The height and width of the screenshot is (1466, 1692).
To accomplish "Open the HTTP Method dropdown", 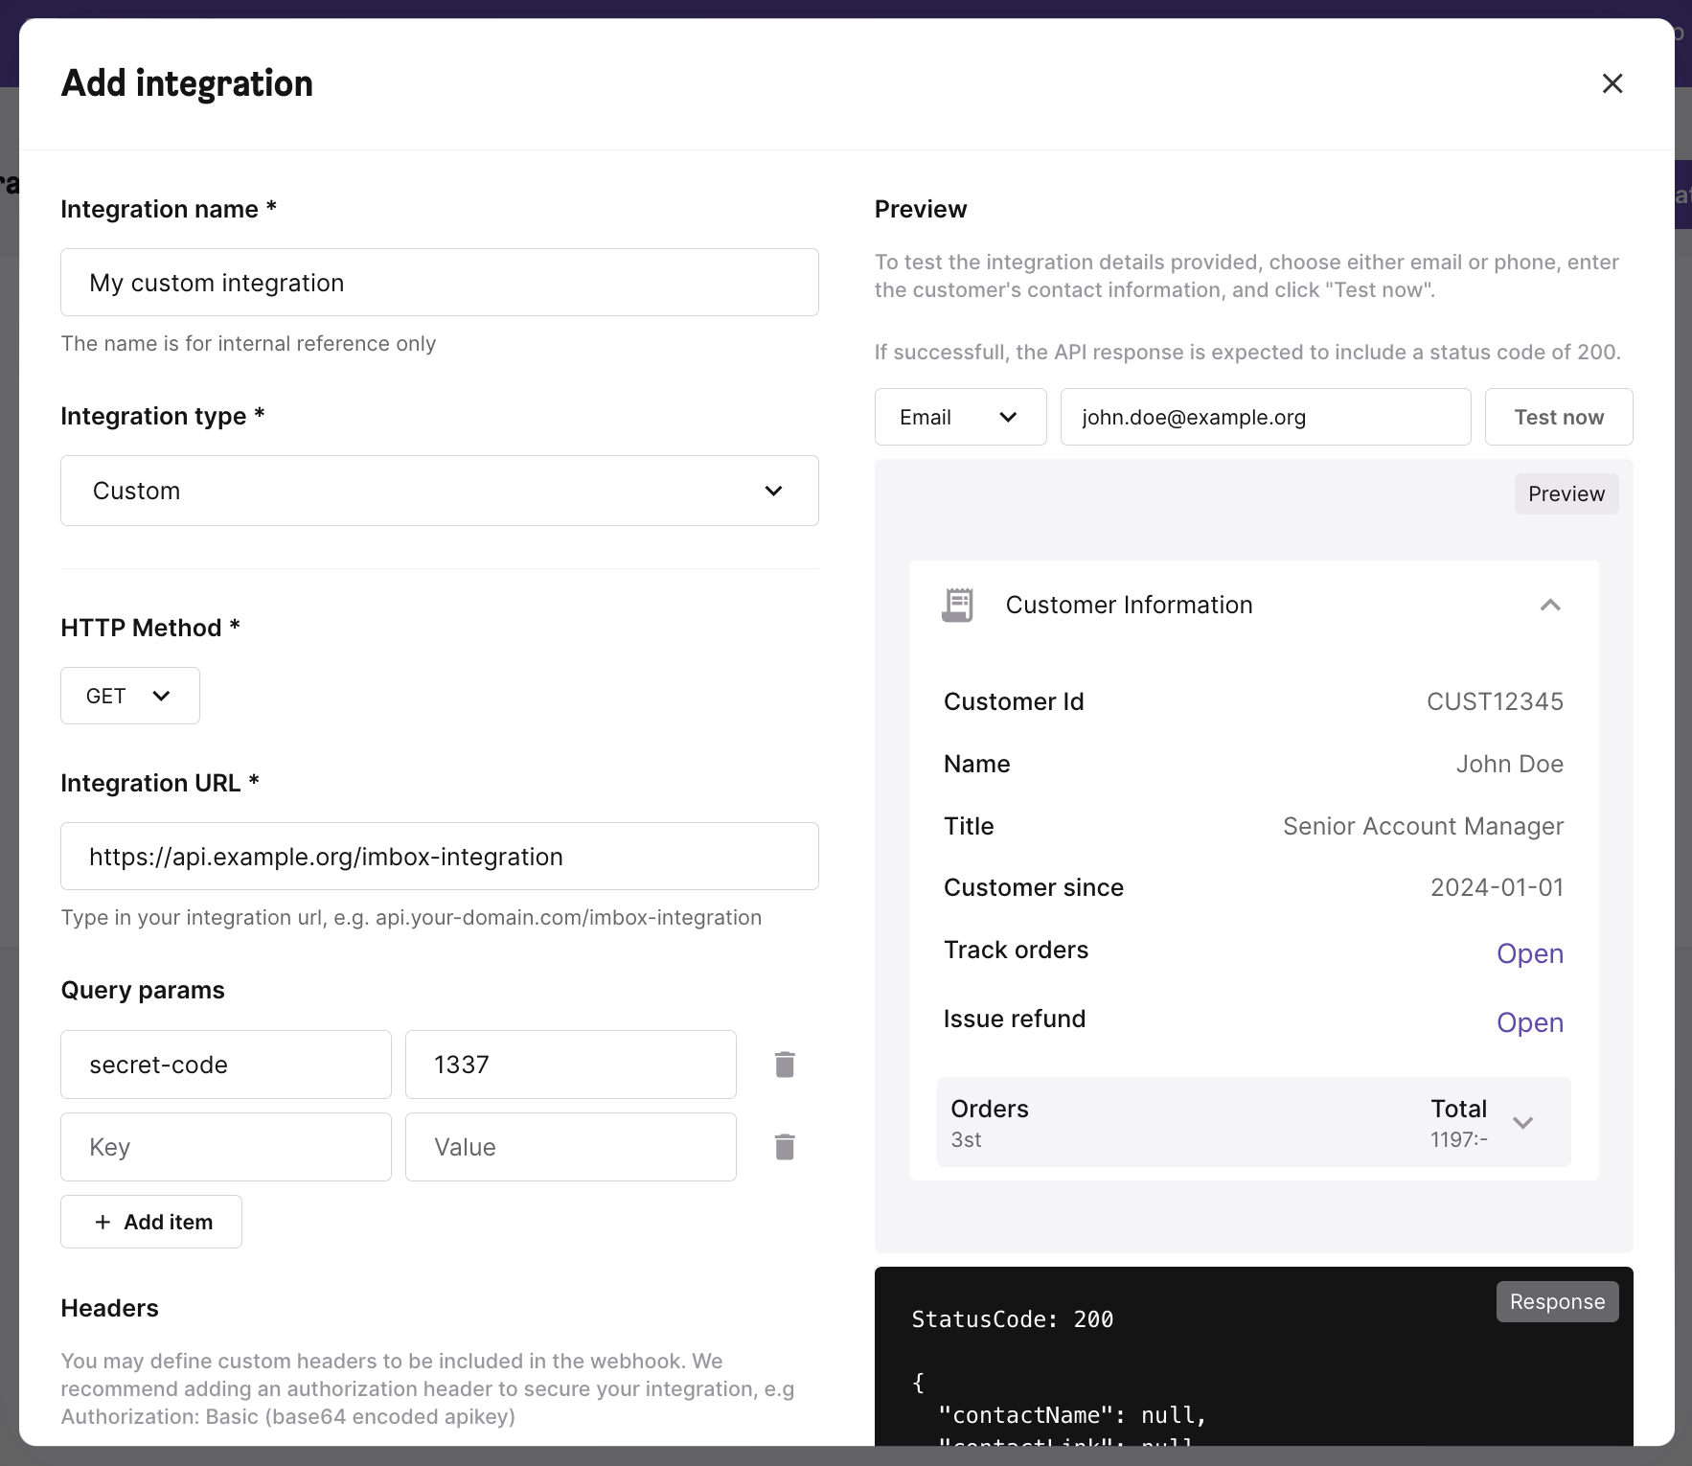I will tap(129, 695).
